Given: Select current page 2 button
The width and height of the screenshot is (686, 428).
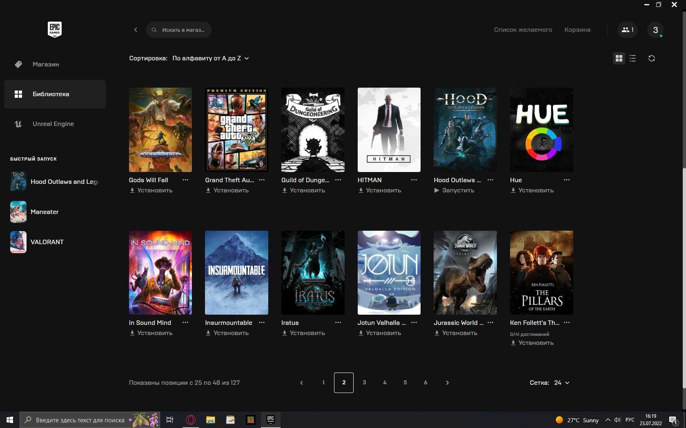Looking at the screenshot, I should coord(344,383).
